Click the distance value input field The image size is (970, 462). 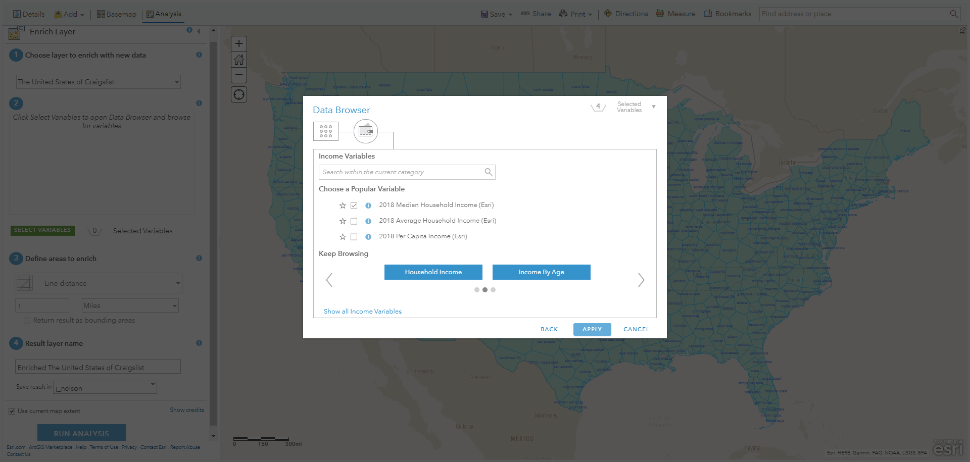[42, 305]
